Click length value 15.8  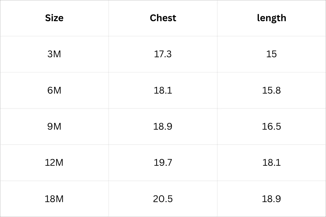[271, 90]
